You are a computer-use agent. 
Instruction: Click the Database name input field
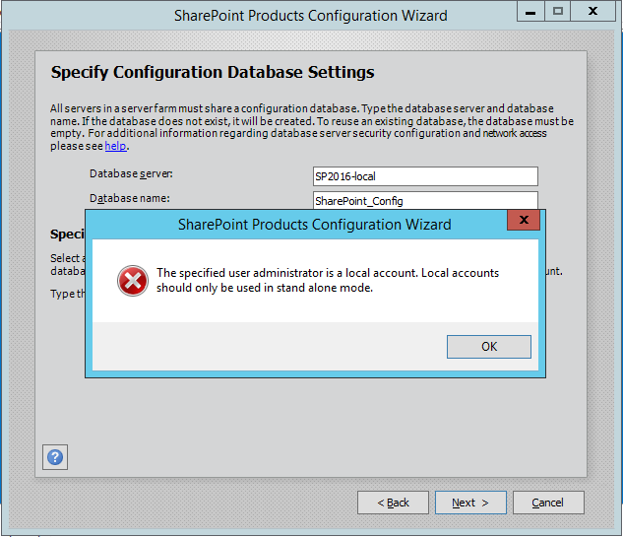425,200
